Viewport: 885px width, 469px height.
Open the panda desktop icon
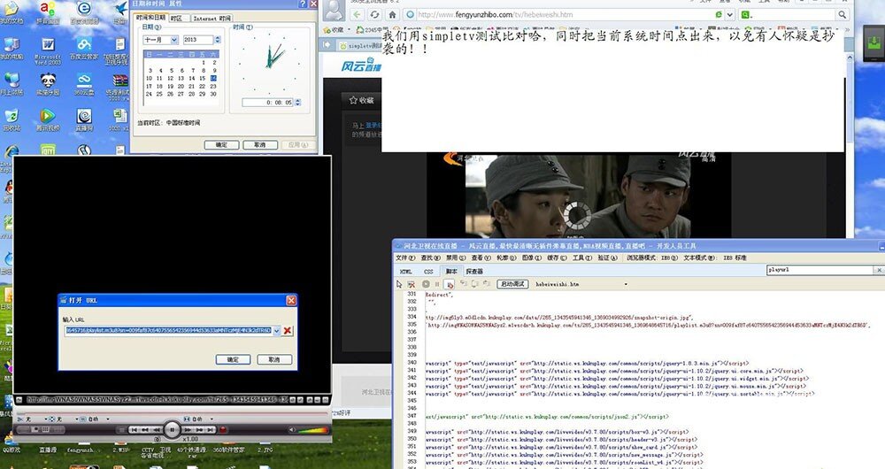coord(48,83)
